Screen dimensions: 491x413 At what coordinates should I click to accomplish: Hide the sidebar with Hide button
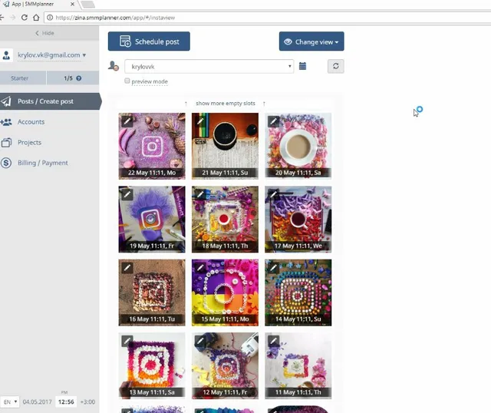point(44,33)
